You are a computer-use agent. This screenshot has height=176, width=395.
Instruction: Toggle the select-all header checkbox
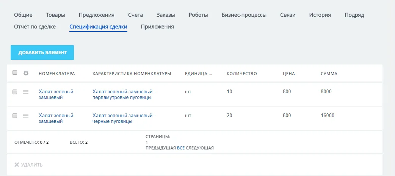pos(15,72)
